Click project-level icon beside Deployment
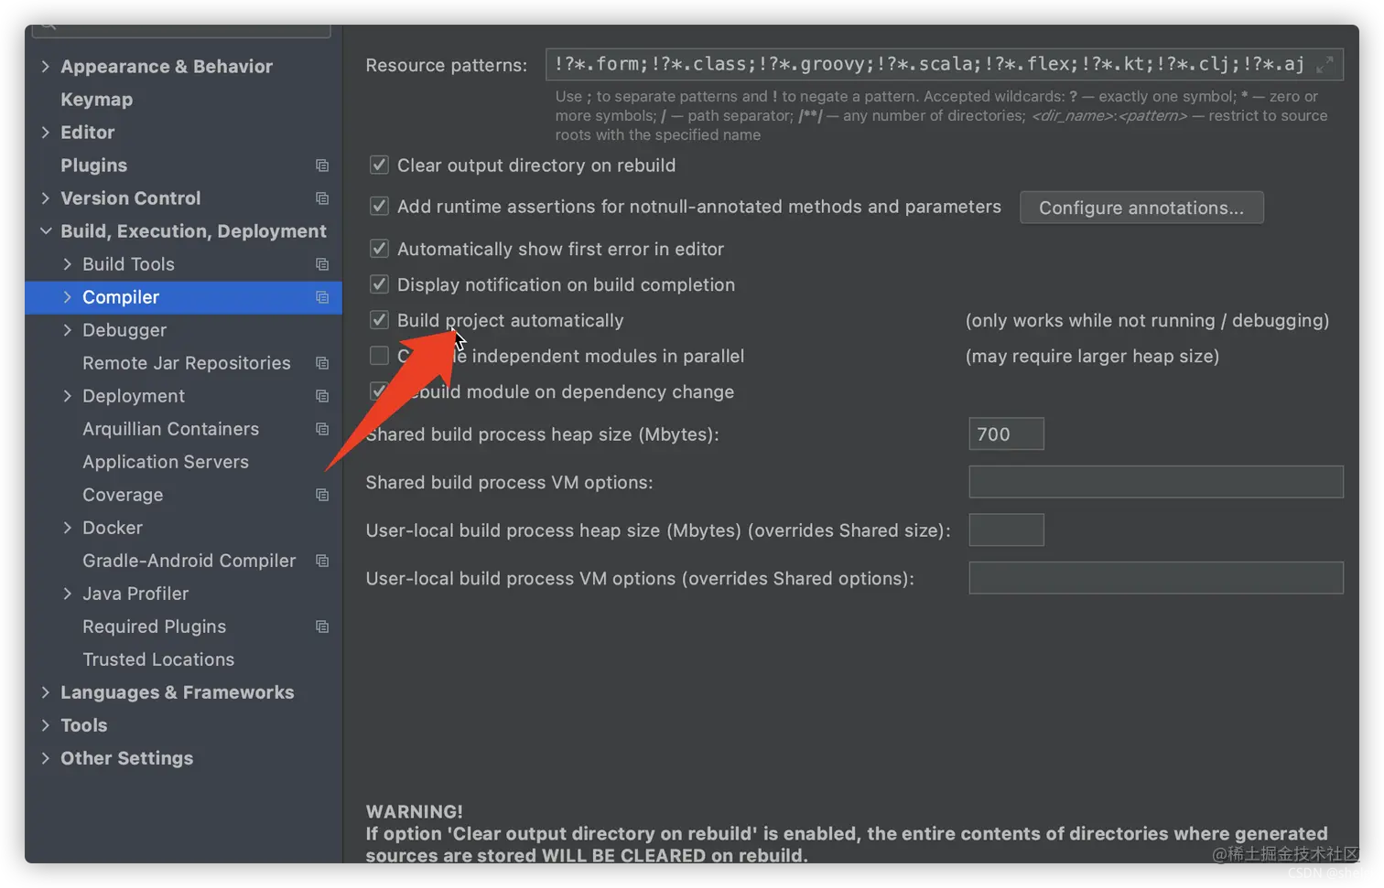Screen dimensions: 1384x888 322,396
